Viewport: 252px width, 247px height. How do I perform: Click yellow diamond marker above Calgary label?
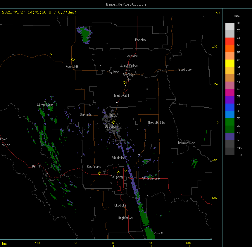click(x=118, y=173)
